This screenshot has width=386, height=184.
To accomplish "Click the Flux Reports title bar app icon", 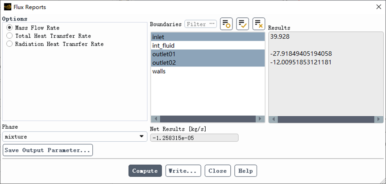I will coord(8,7).
